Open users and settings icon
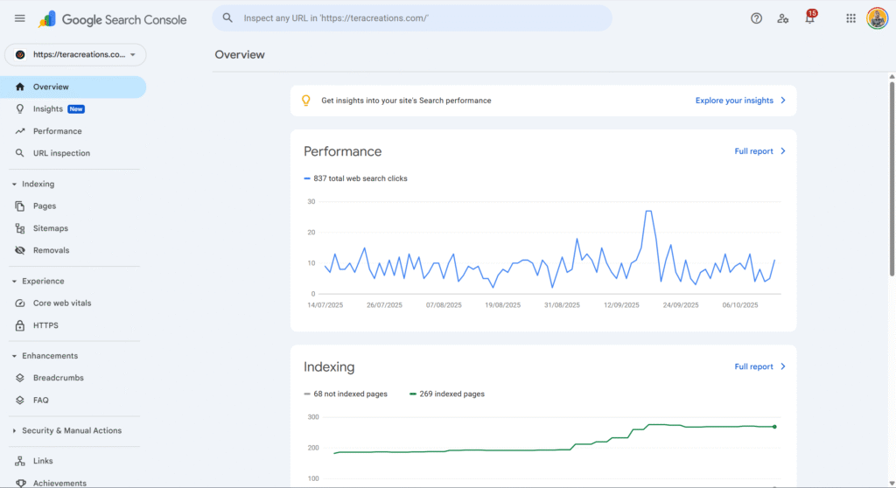 [783, 18]
